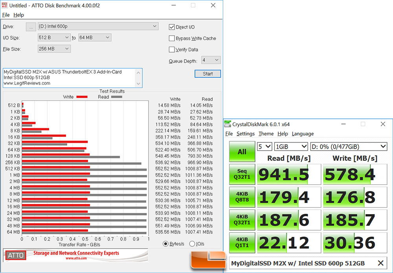
Task: Select the Bytes/s radio button
Action: click(165, 244)
